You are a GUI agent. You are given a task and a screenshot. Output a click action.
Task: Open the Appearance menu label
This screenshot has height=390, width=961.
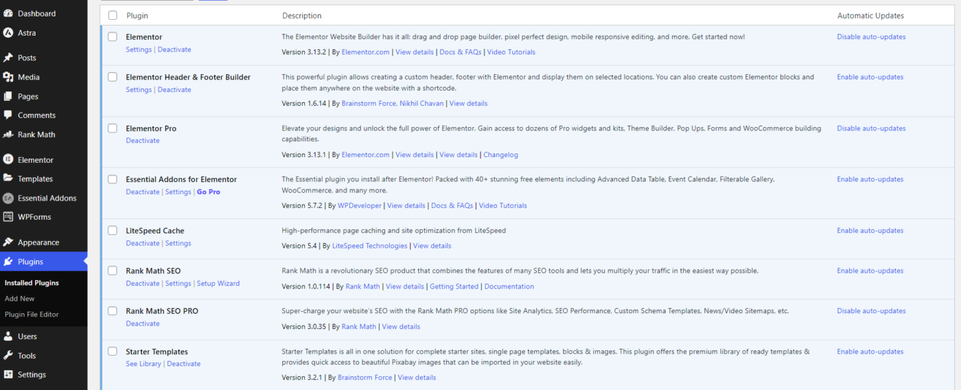click(38, 242)
